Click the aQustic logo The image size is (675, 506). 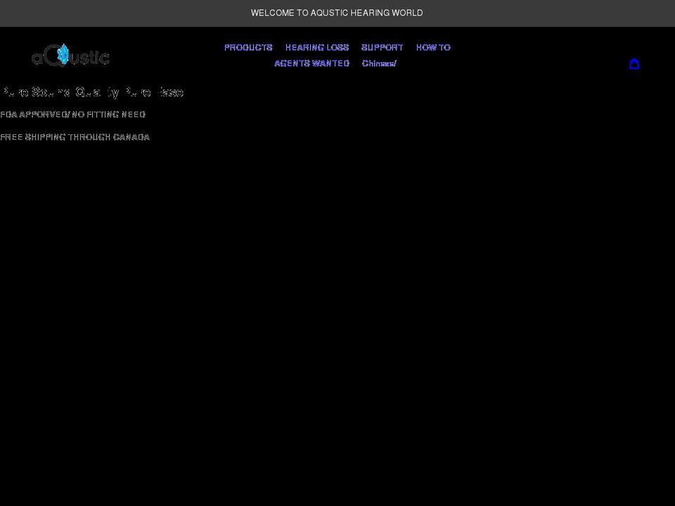[70, 55]
